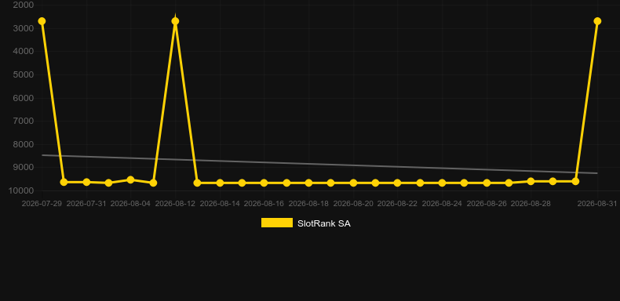Click the 3000 y-axis label

pos(24,28)
